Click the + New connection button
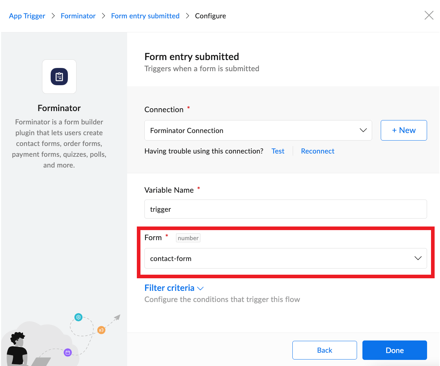This screenshot has width=440, height=366. pyautogui.click(x=404, y=130)
